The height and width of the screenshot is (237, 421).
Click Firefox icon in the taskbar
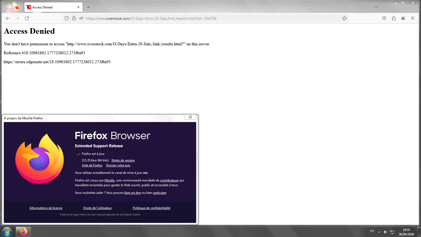[23, 232]
